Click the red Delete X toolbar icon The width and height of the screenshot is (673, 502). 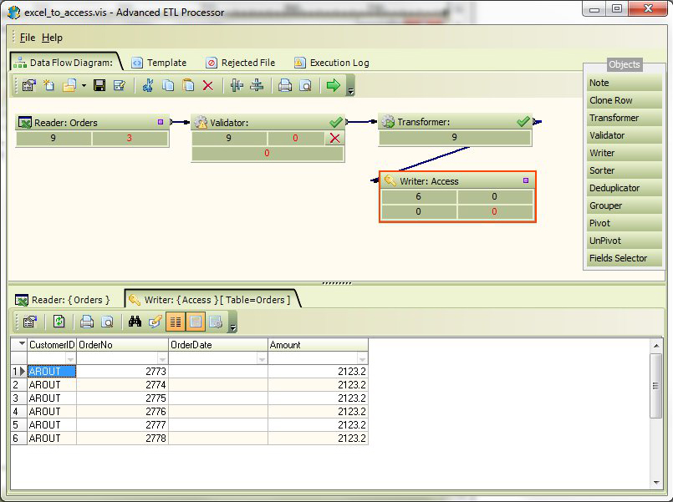click(x=208, y=85)
